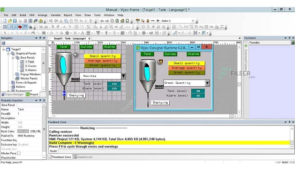Screen dimensions: 295x171
Task: Click the plus button before State
Action: click(158, 21)
